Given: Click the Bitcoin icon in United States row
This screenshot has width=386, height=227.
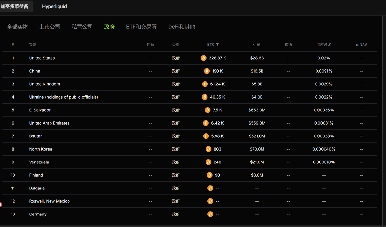Looking at the screenshot, I should tap(203, 58).
